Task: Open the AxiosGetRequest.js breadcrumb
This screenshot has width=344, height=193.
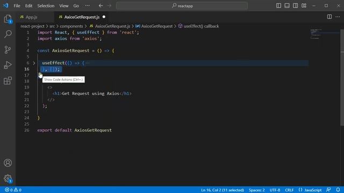Action: point(112,26)
